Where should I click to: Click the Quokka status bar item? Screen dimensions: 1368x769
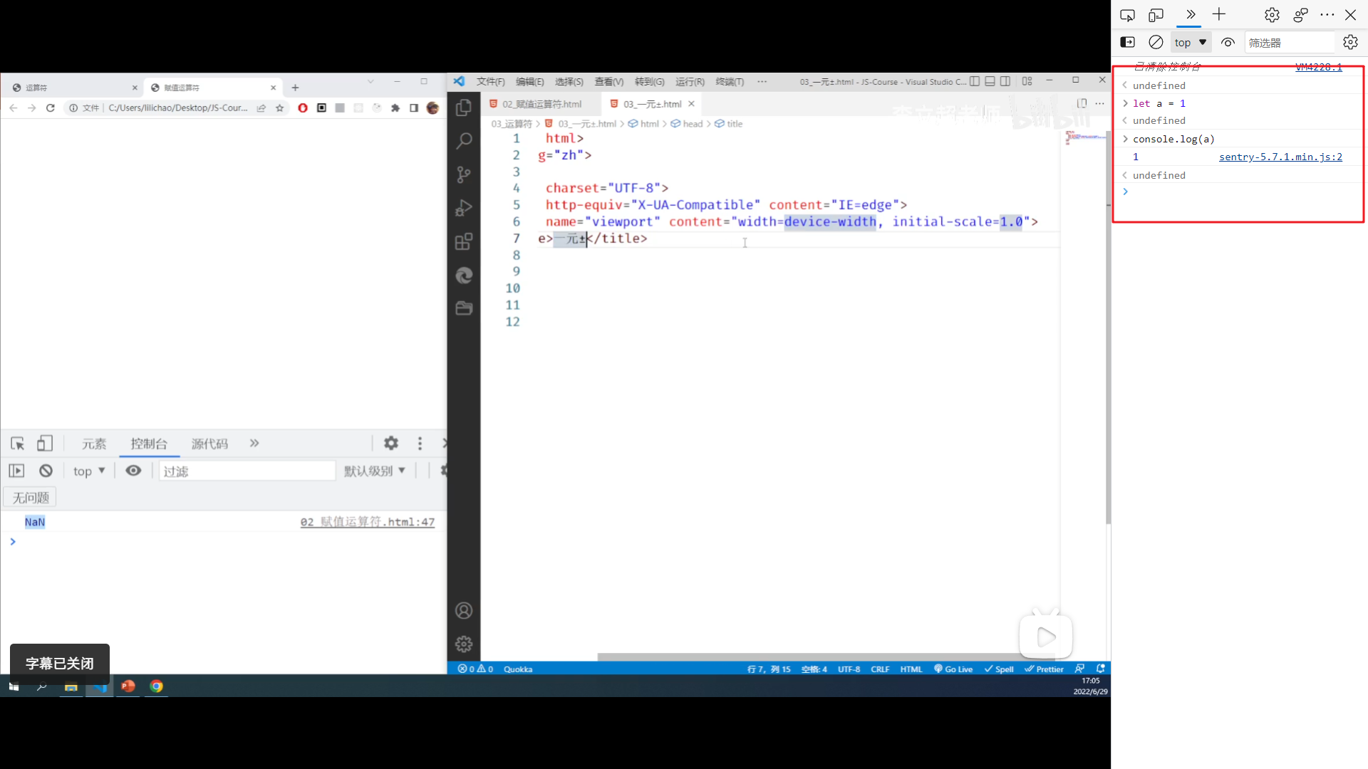point(518,669)
